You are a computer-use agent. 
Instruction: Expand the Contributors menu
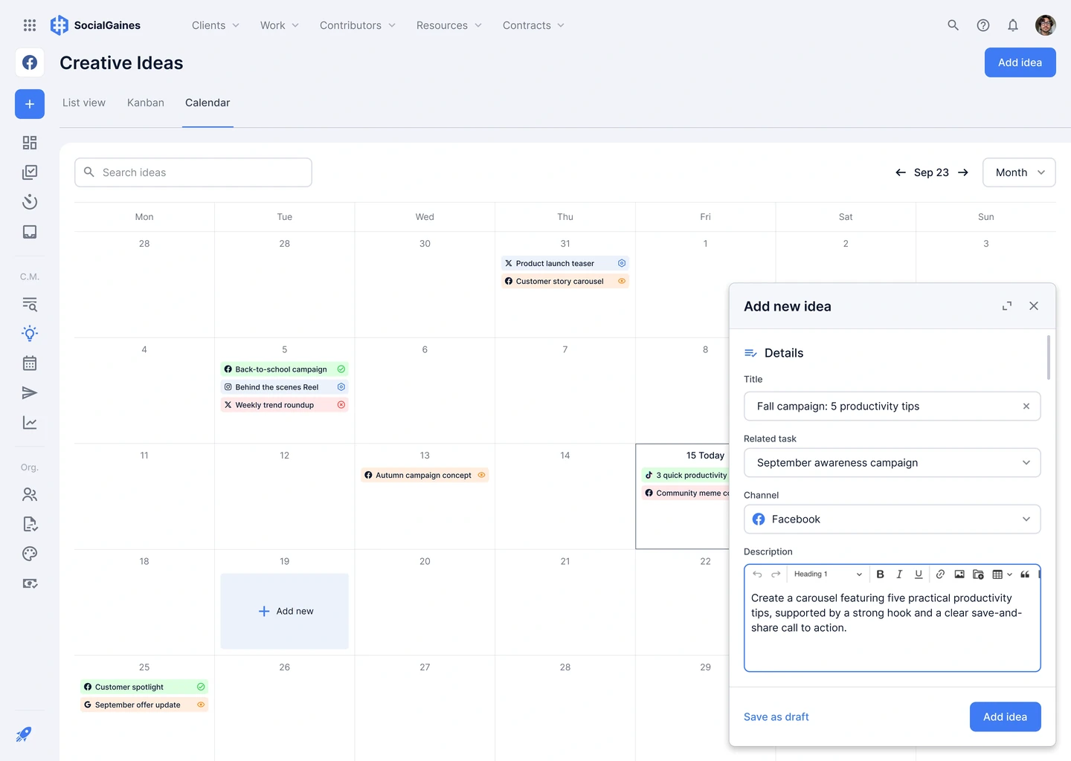(358, 25)
